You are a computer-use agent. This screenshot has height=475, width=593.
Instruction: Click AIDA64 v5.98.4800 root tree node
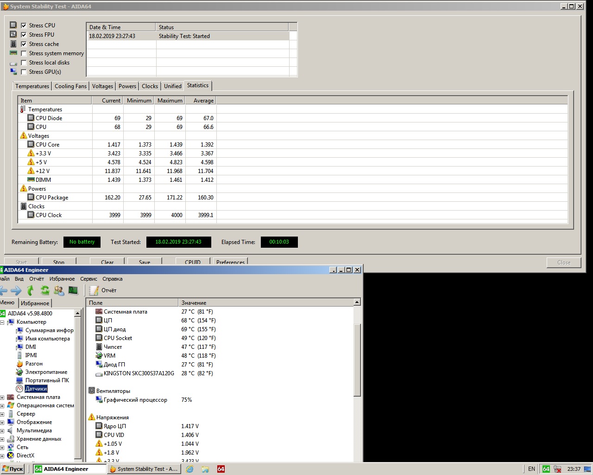click(x=26, y=314)
